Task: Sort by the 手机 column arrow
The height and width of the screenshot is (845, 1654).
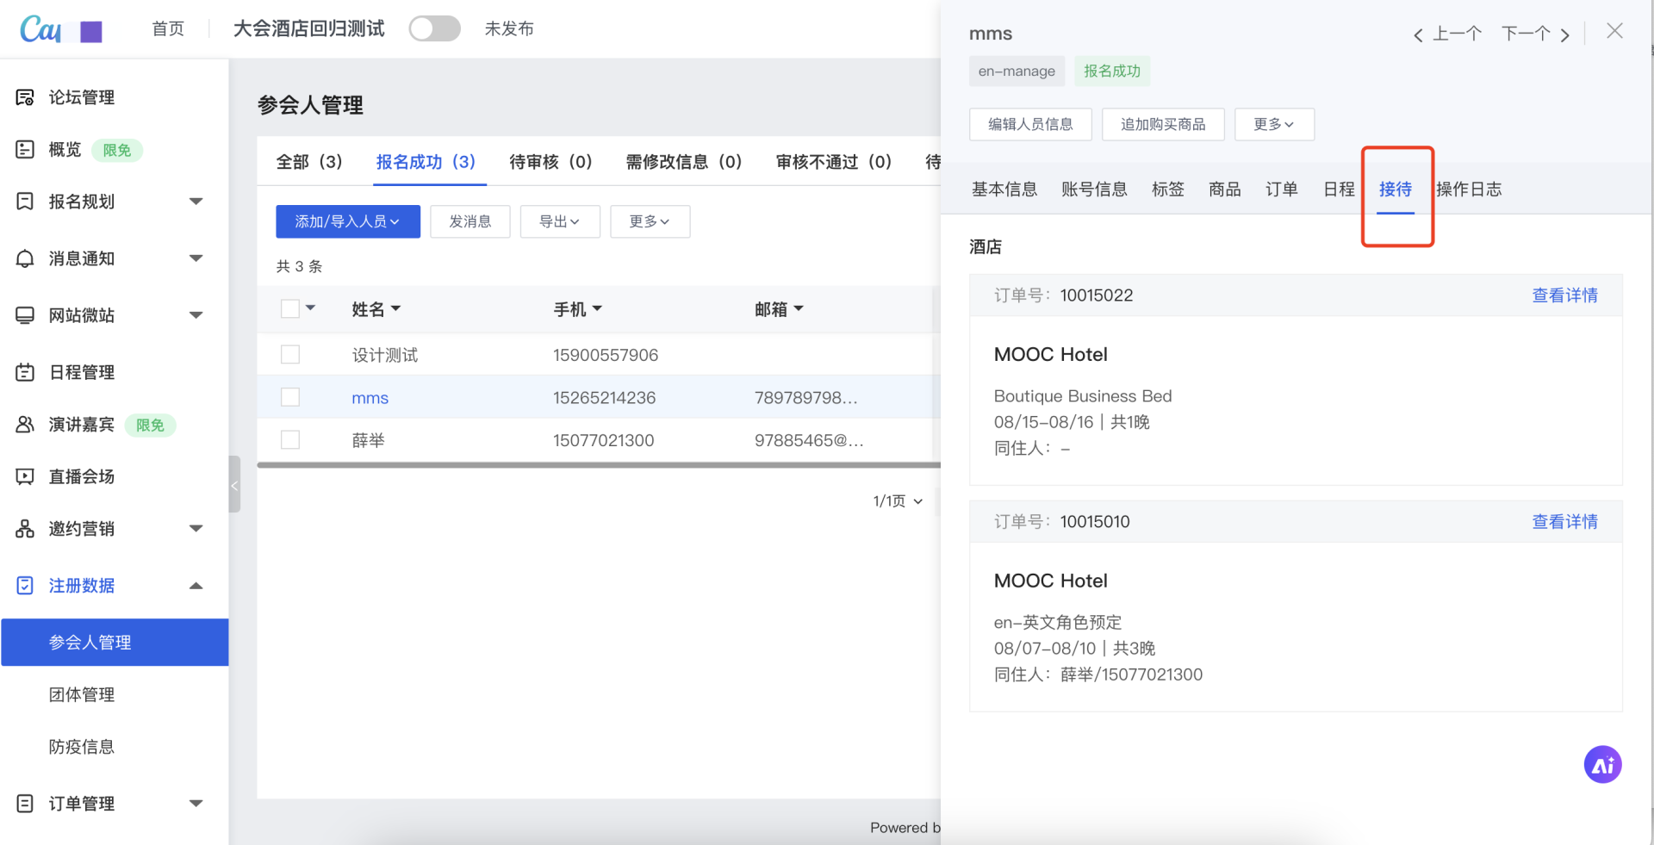Action: [598, 308]
